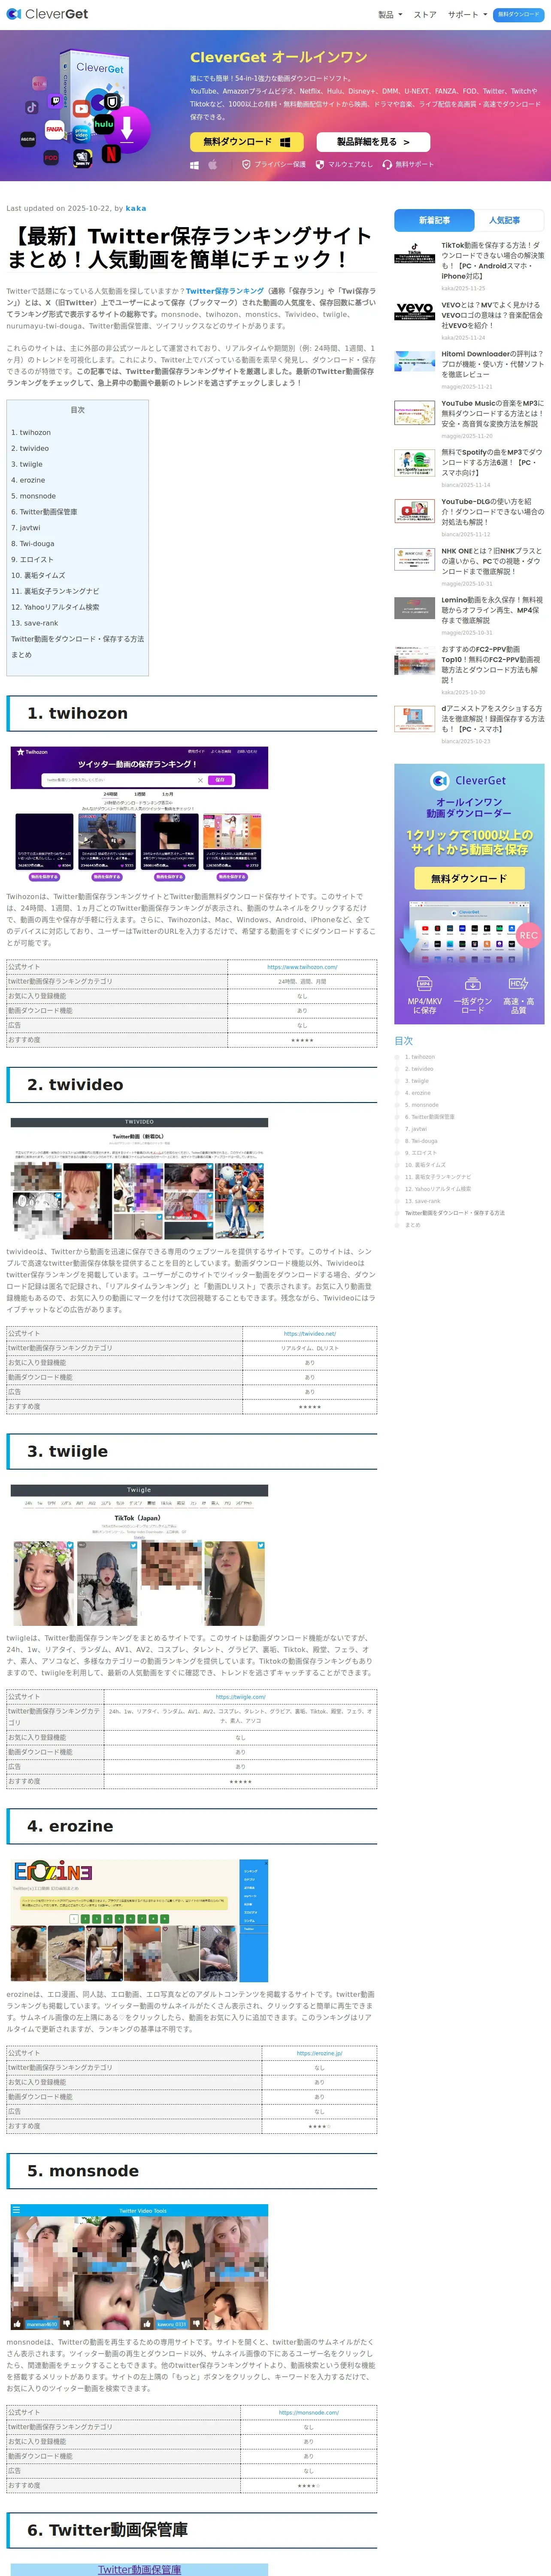
Task: Open the https://monsnode.com/ link
Action: 309,2412
